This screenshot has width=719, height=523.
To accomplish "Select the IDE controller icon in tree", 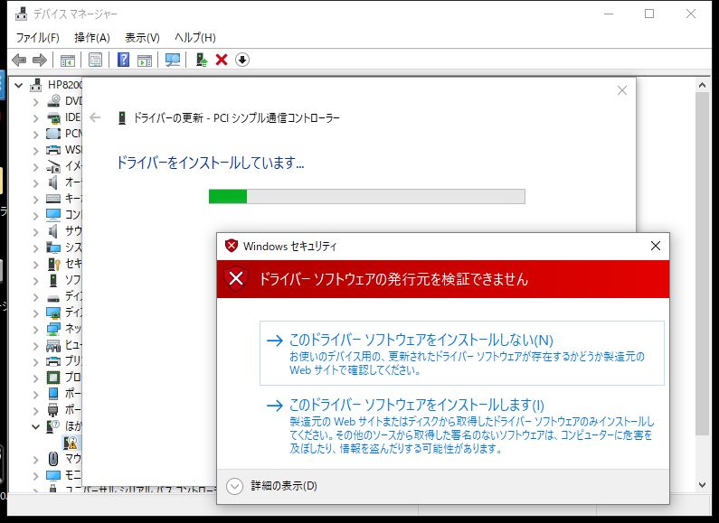I will [x=53, y=117].
